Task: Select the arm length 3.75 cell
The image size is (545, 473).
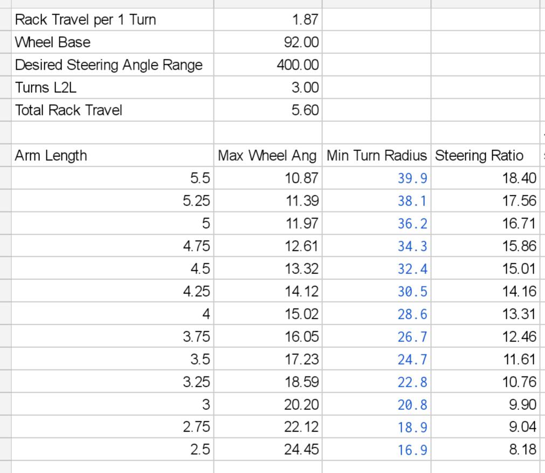Action: (112, 337)
